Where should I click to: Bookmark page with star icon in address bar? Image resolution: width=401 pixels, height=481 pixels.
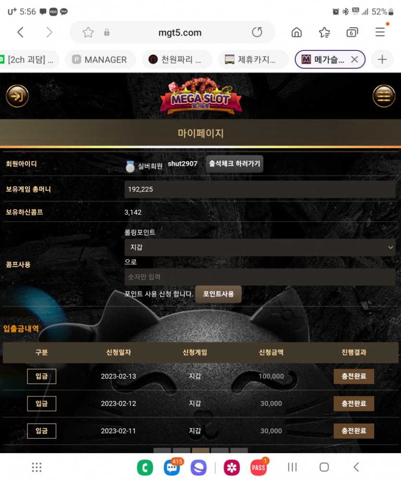pos(88,32)
